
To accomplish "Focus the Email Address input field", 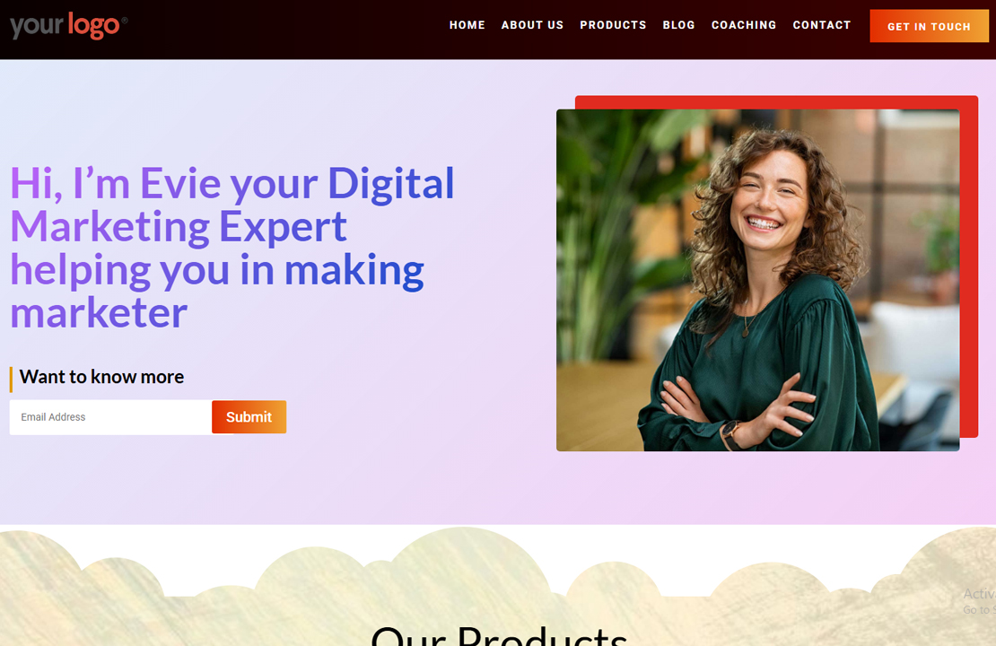I will click(110, 417).
